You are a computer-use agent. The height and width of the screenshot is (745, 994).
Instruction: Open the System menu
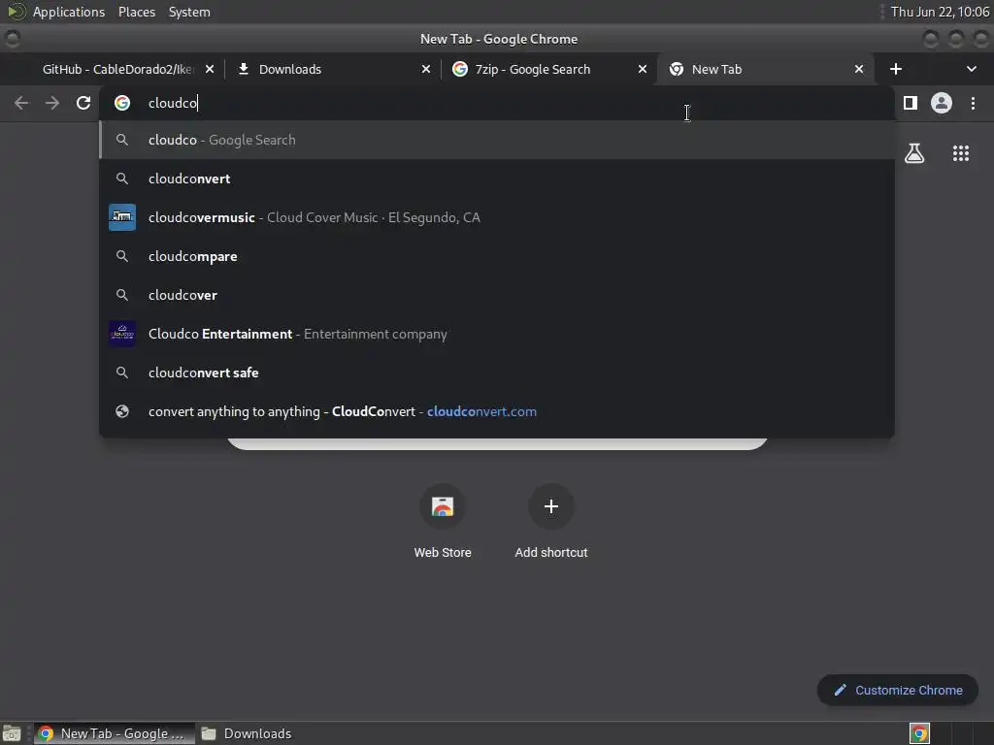pyautogui.click(x=189, y=12)
